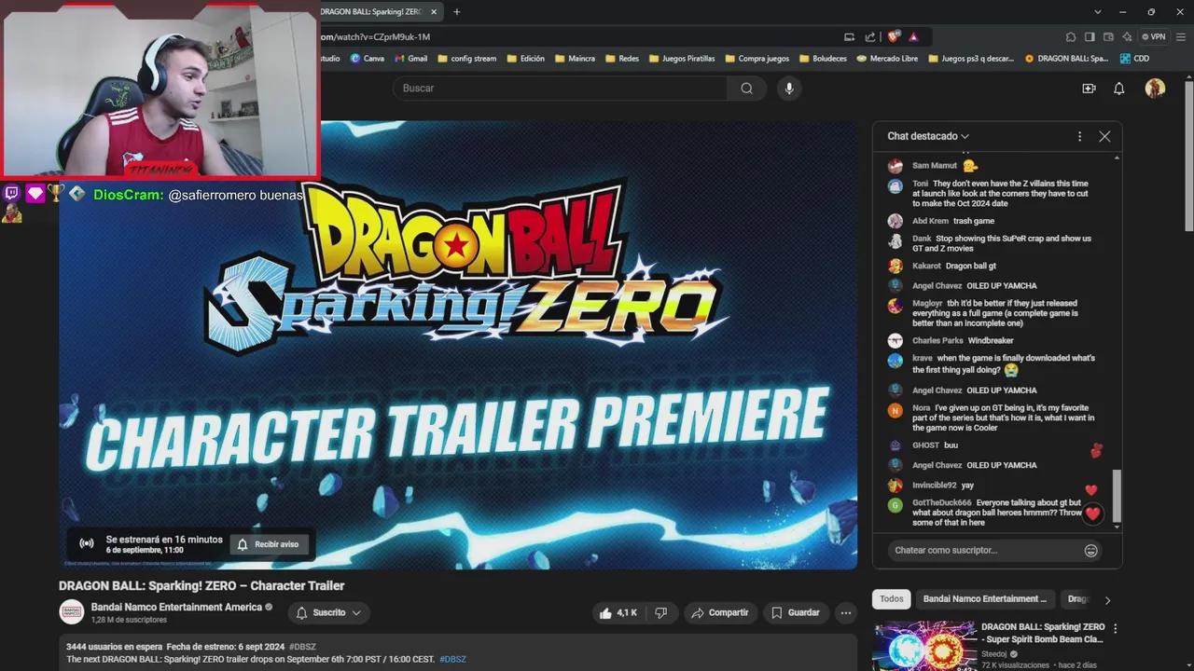Open the config stream bookmarks folder

(x=466, y=59)
